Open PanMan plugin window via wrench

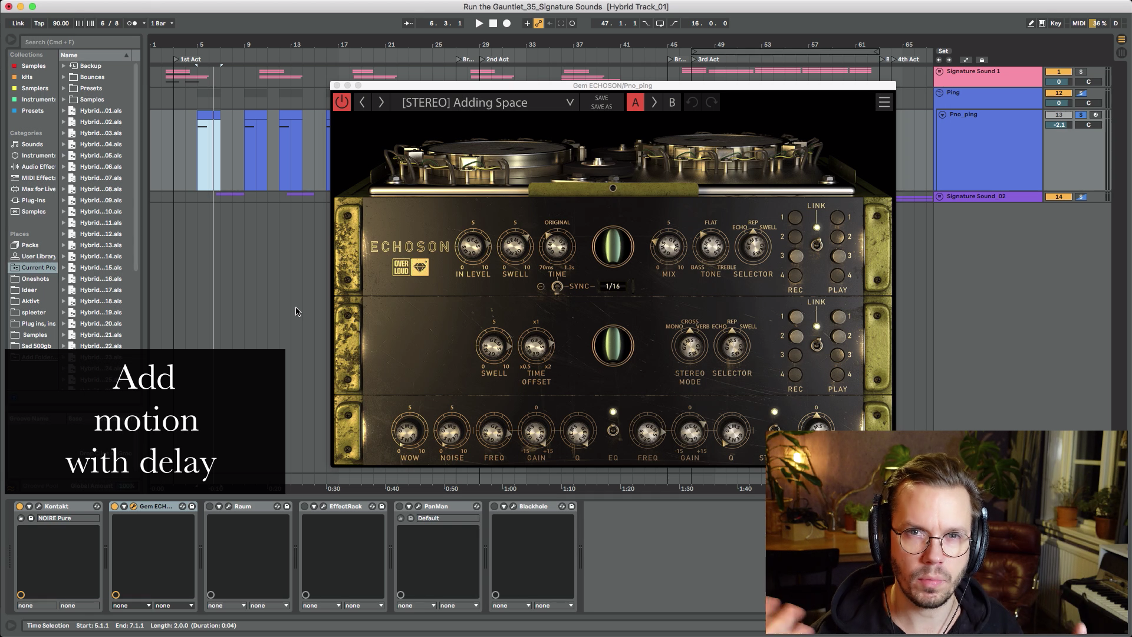pos(418,507)
